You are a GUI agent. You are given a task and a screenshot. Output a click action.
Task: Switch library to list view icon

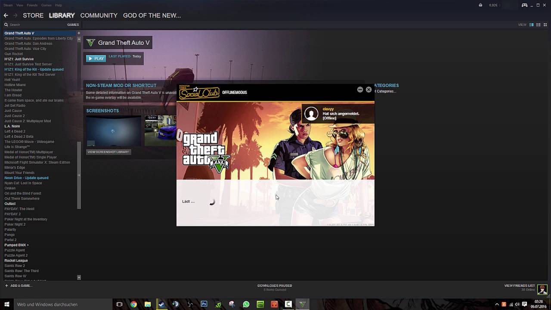[x=539, y=25]
